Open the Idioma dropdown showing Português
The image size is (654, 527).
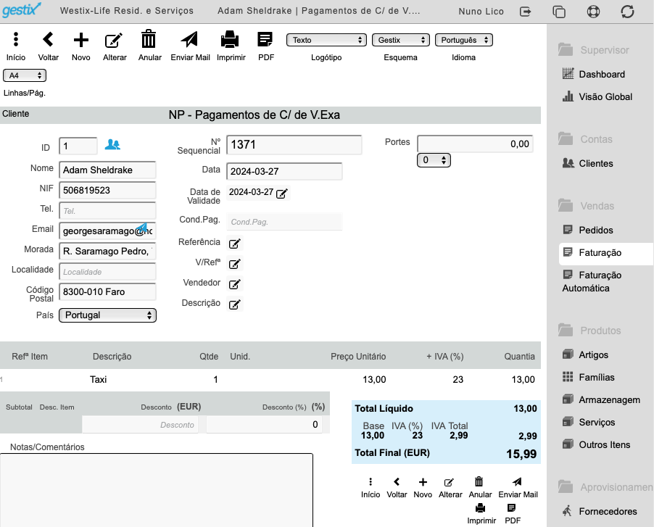point(464,40)
